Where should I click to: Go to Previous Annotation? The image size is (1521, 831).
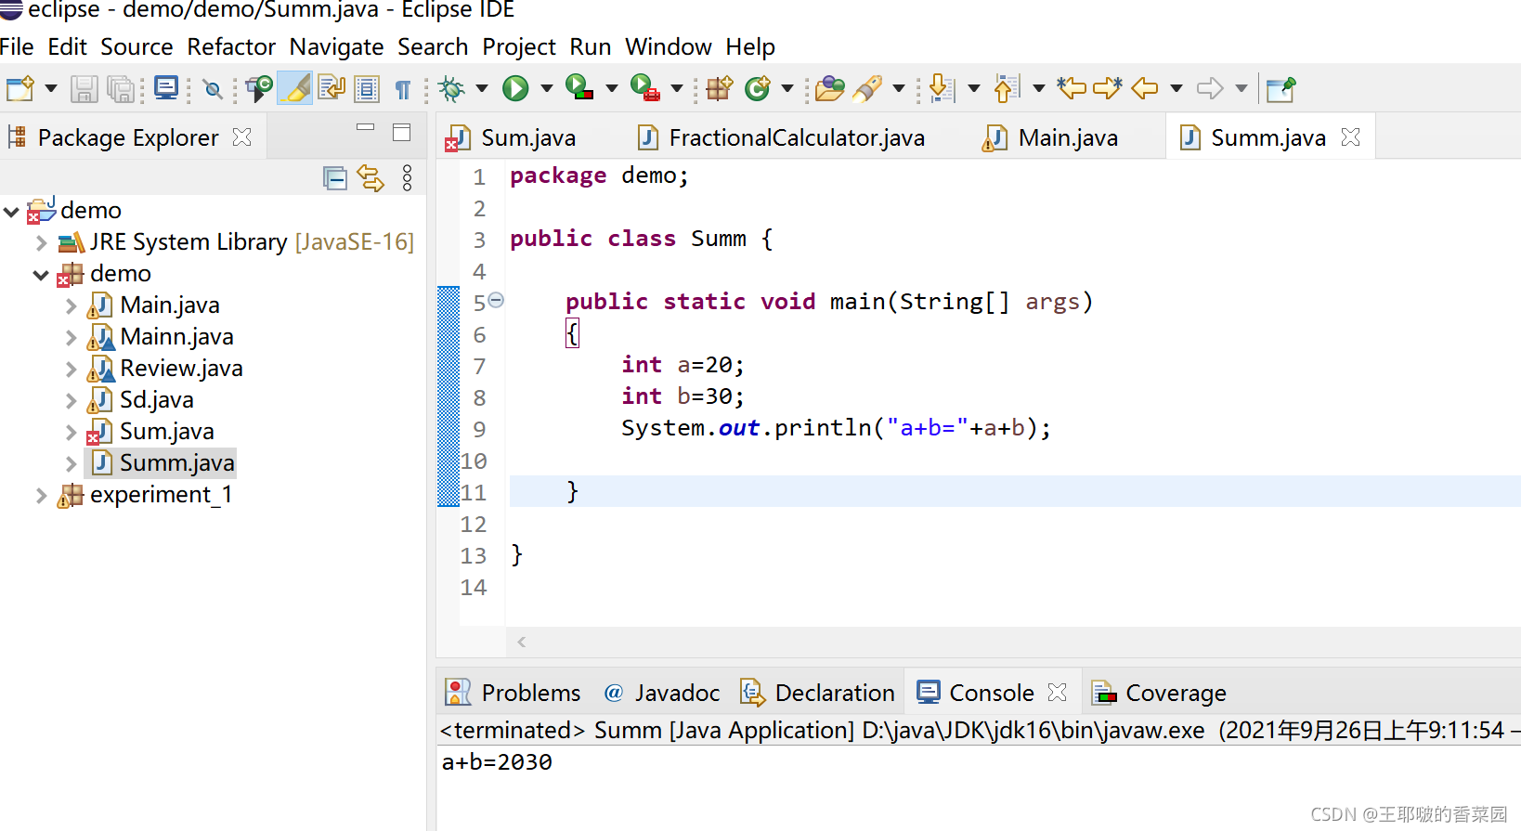[1007, 88]
